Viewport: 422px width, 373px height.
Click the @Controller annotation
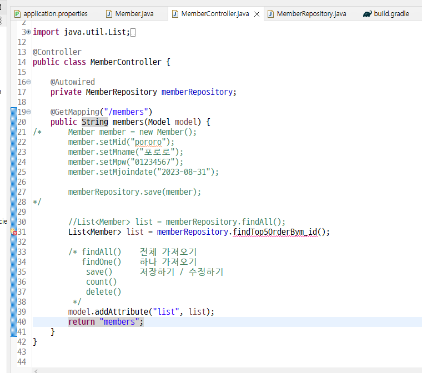tap(57, 52)
